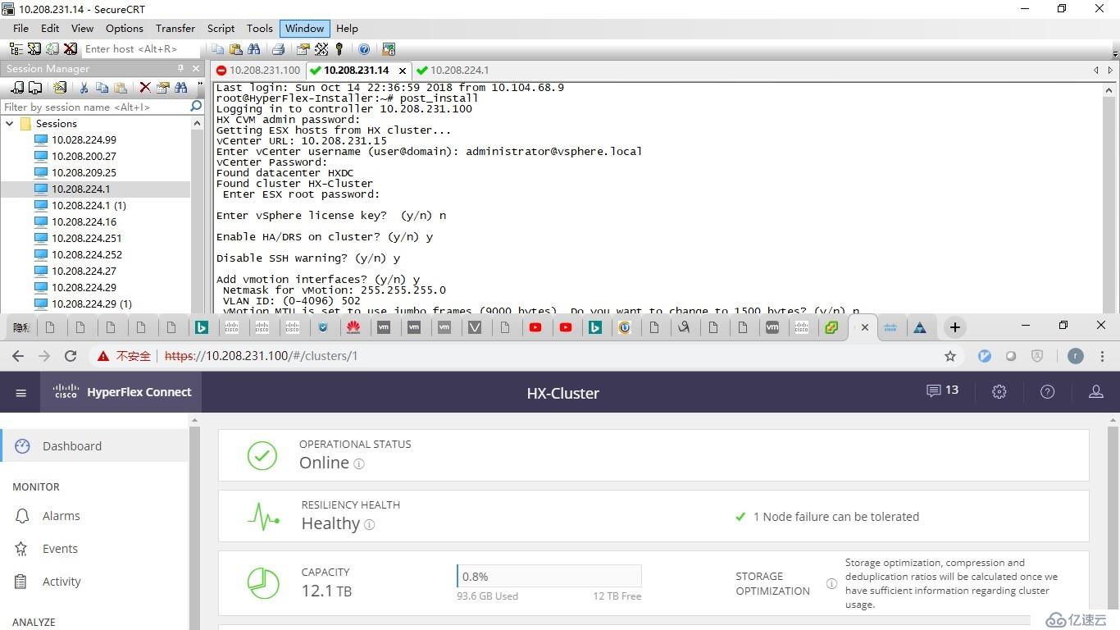The image size is (1120, 630).
Task: Click the Filter by session name field
Action: click(95, 107)
